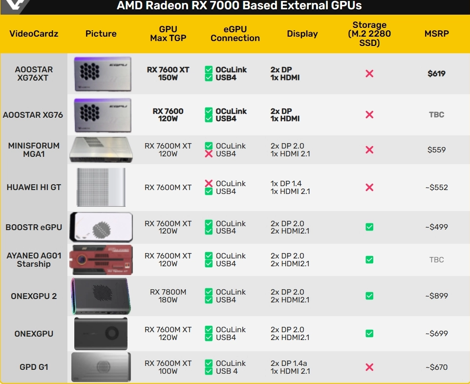Click the table title AMD Radeon RX 7000
This screenshot has width=470, height=384.
click(x=239, y=6)
